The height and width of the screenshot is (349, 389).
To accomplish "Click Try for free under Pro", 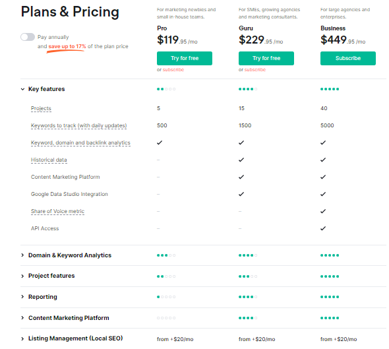I will coord(185,58).
